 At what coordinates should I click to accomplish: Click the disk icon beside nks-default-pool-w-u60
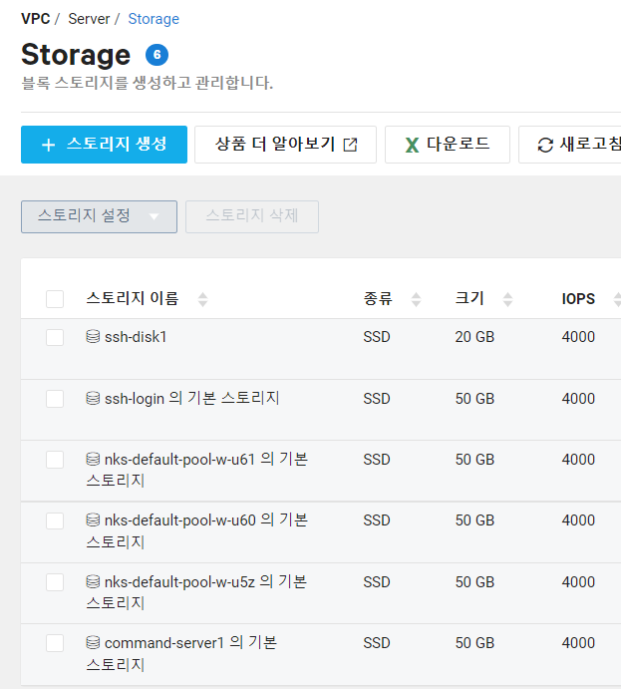point(93,519)
